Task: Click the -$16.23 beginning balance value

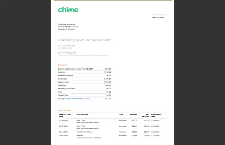Action: 108,69
